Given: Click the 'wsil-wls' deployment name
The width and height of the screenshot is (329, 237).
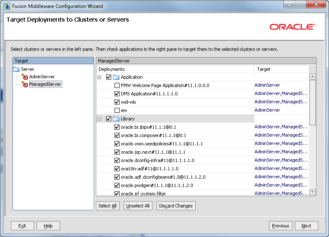Looking at the screenshot, I should (128, 102).
